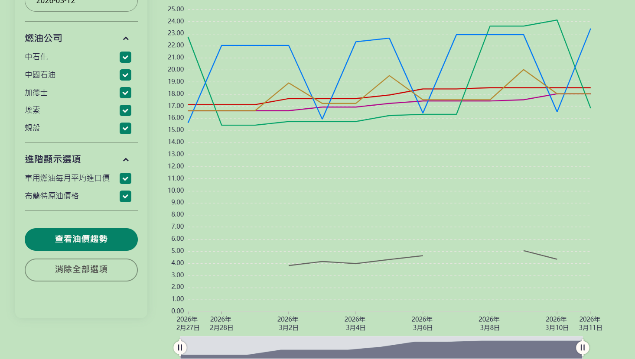Click the 進階顯示選項 section heading
The image size is (635, 359).
click(x=53, y=159)
